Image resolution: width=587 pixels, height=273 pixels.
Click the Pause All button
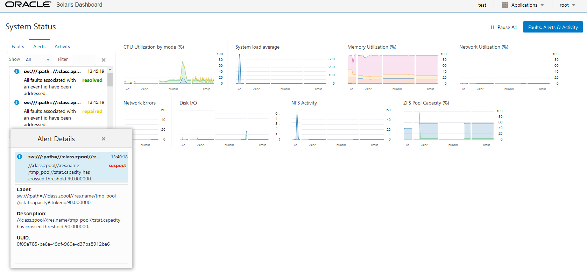504,27
